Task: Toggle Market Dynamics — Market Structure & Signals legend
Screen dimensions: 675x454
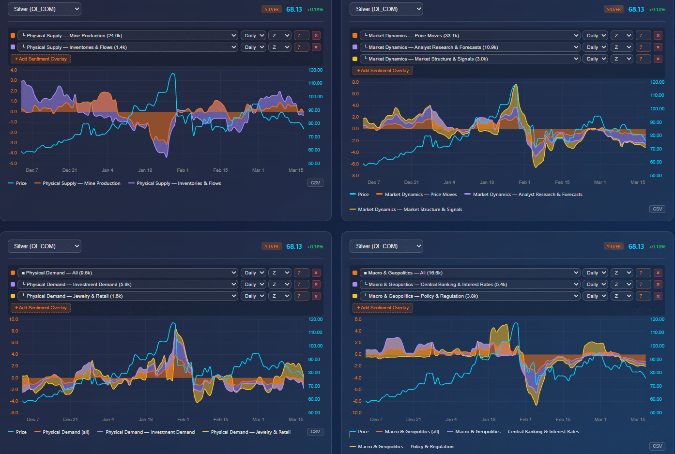Action: (406, 210)
